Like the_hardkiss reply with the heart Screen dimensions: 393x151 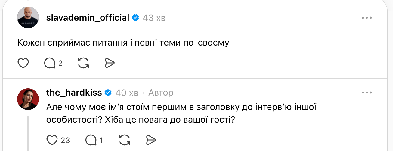pos(52,140)
